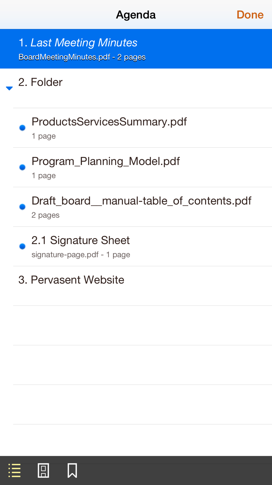Screen dimensions: 272x485
Task: Click blue dot next to Signature Sheet
Action: (23, 246)
